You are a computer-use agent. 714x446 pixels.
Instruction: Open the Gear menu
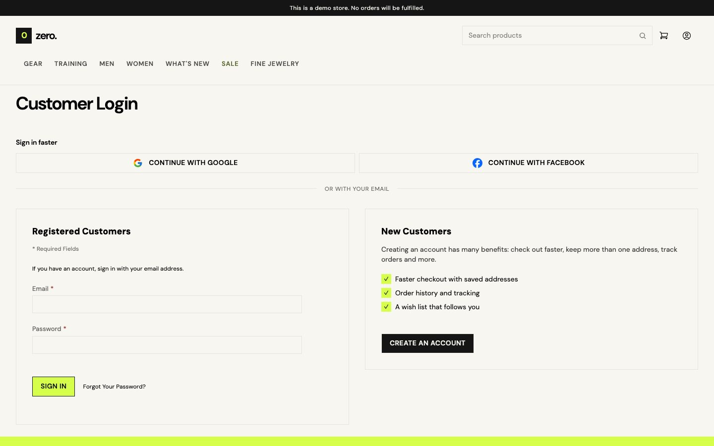coord(33,64)
